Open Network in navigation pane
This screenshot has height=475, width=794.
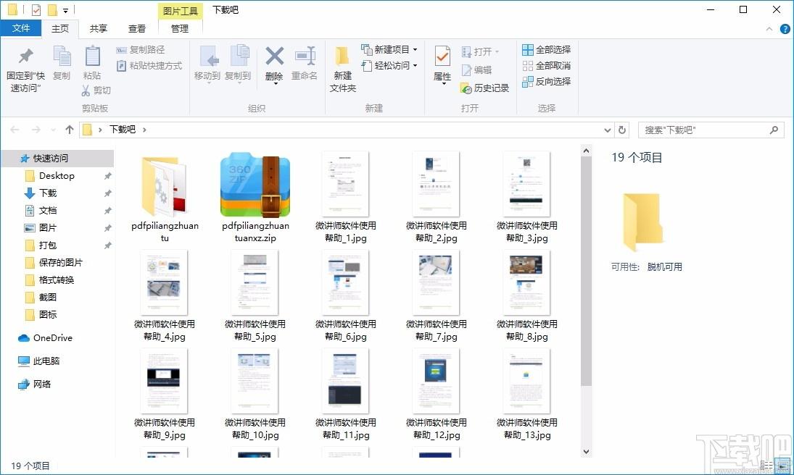coord(34,384)
